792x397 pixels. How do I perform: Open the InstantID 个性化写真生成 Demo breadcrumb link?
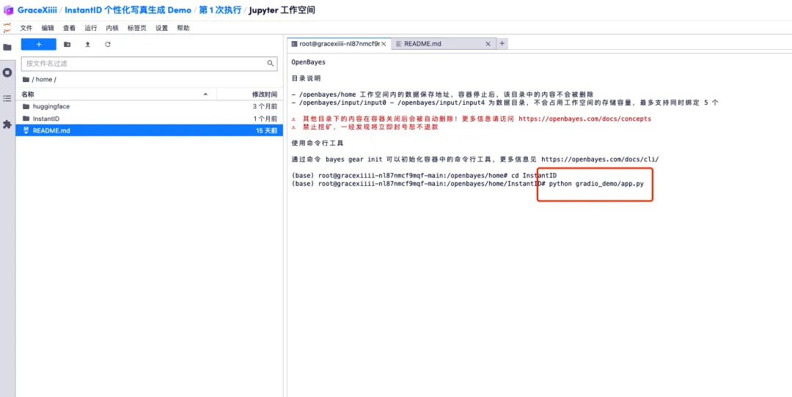click(x=128, y=10)
